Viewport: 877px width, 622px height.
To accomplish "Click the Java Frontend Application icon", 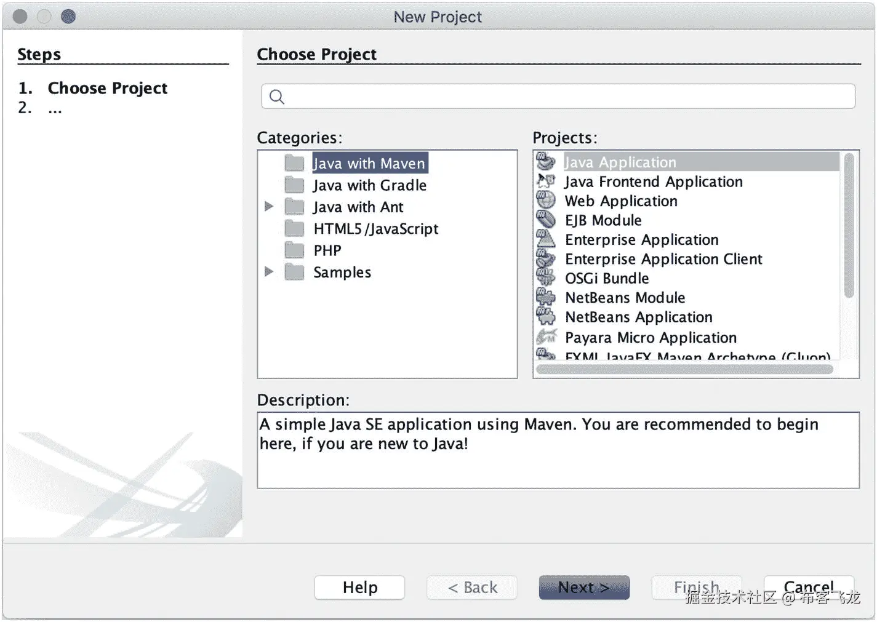I will coord(545,181).
